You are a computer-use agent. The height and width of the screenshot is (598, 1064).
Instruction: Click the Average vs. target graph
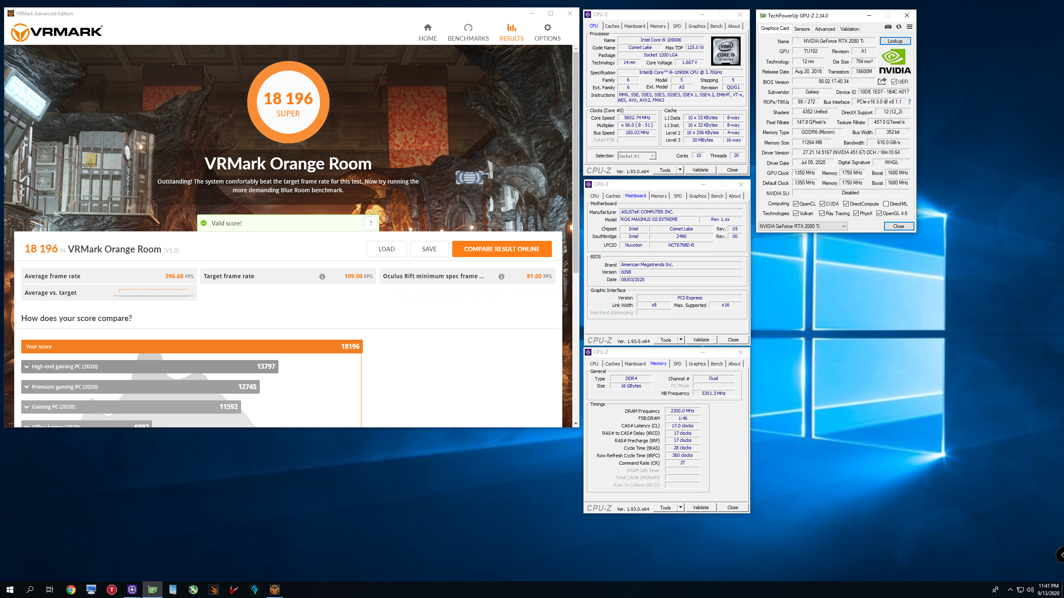tap(153, 292)
